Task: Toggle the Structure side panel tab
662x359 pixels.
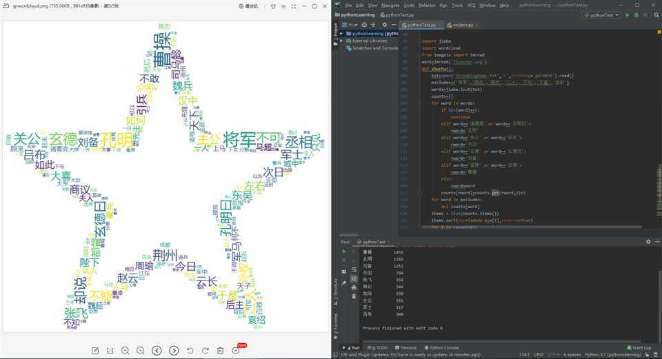Action: tap(336, 290)
